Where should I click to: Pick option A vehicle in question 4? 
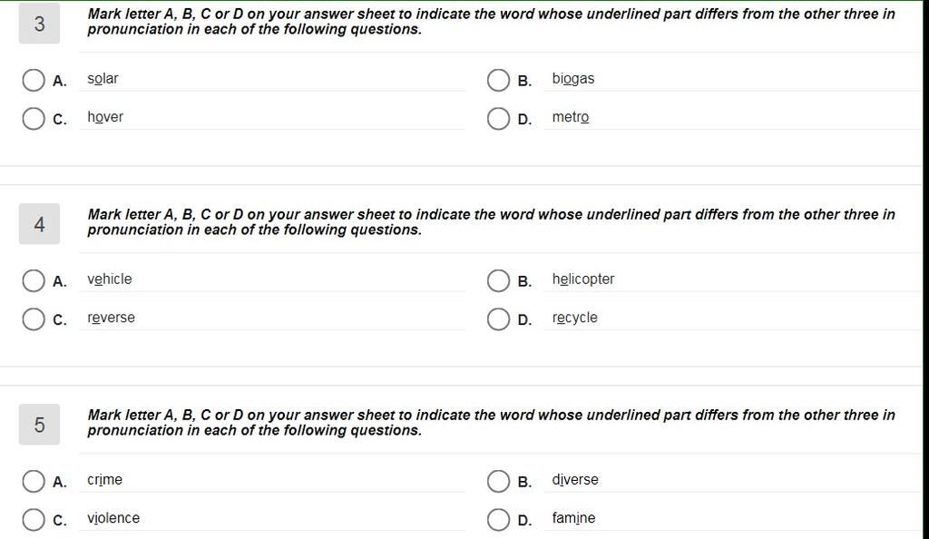tap(34, 280)
